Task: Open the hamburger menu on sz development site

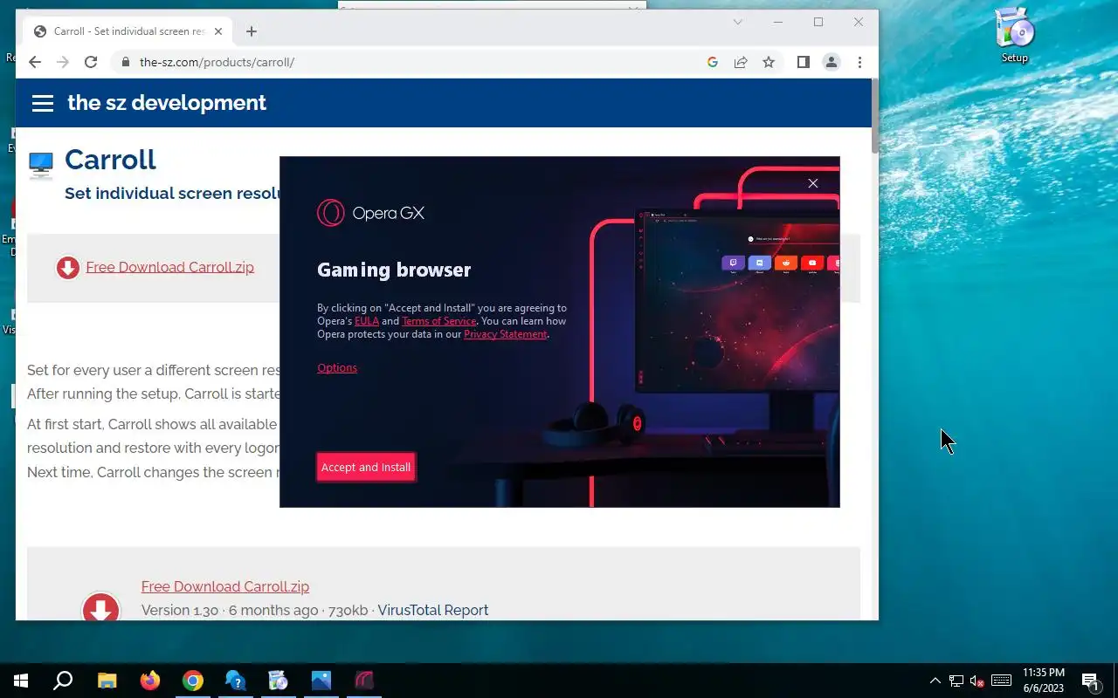Action: [x=43, y=103]
